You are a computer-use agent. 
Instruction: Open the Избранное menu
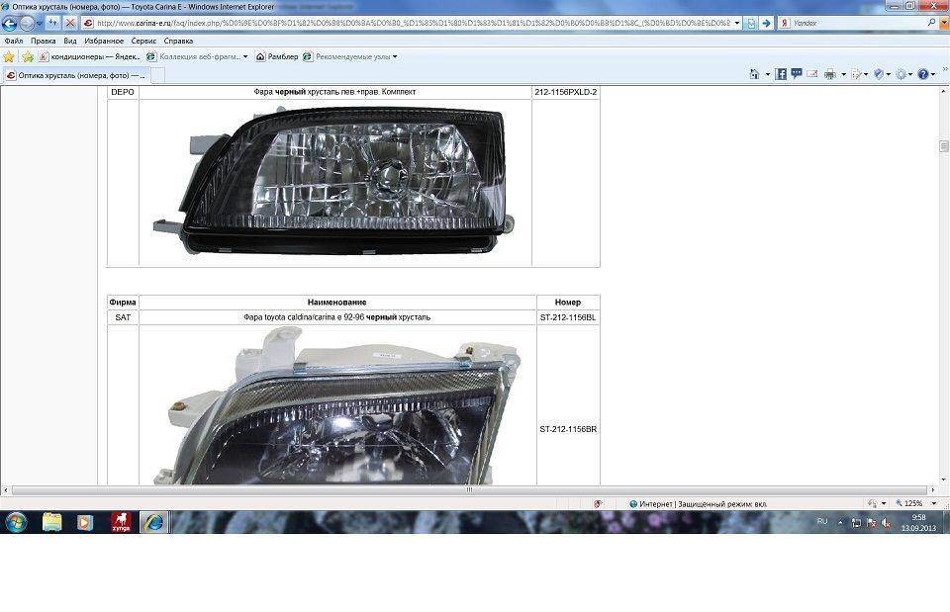click(x=102, y=42)
